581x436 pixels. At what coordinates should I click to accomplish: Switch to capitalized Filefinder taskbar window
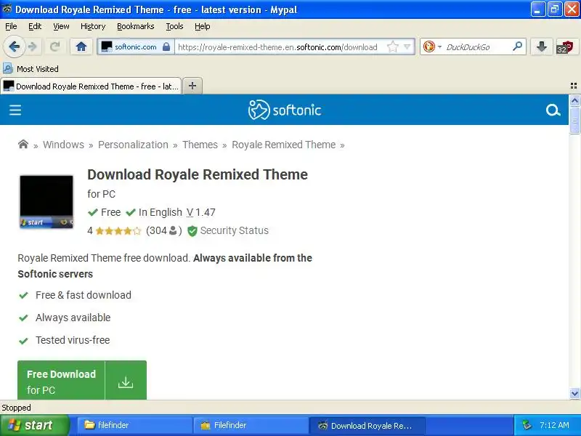click(x=251, y=425)
